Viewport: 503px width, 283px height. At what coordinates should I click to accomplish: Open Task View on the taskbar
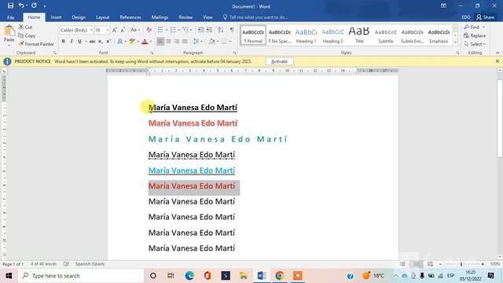(x=171, y=276)
